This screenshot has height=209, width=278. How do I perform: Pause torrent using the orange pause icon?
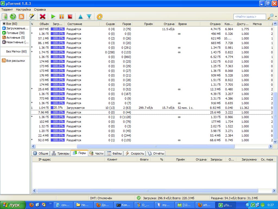pos(62,17)
